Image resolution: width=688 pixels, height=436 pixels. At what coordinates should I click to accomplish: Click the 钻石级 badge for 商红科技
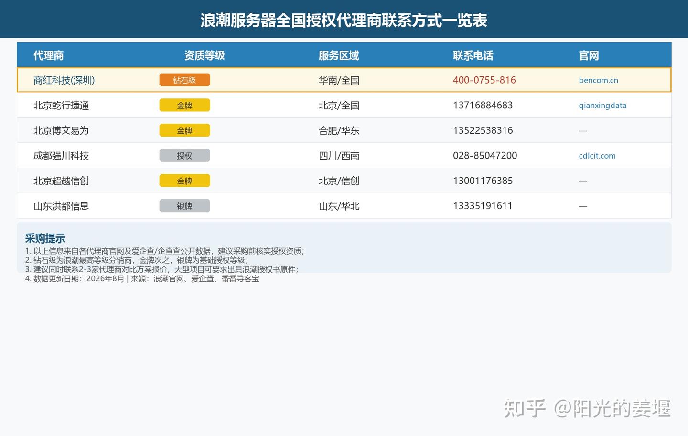click(x=184, y=80)
